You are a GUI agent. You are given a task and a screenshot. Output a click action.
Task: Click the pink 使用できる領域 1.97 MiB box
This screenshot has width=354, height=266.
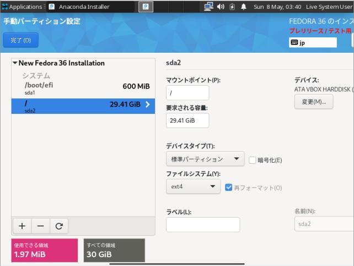(x=45, y=250)
